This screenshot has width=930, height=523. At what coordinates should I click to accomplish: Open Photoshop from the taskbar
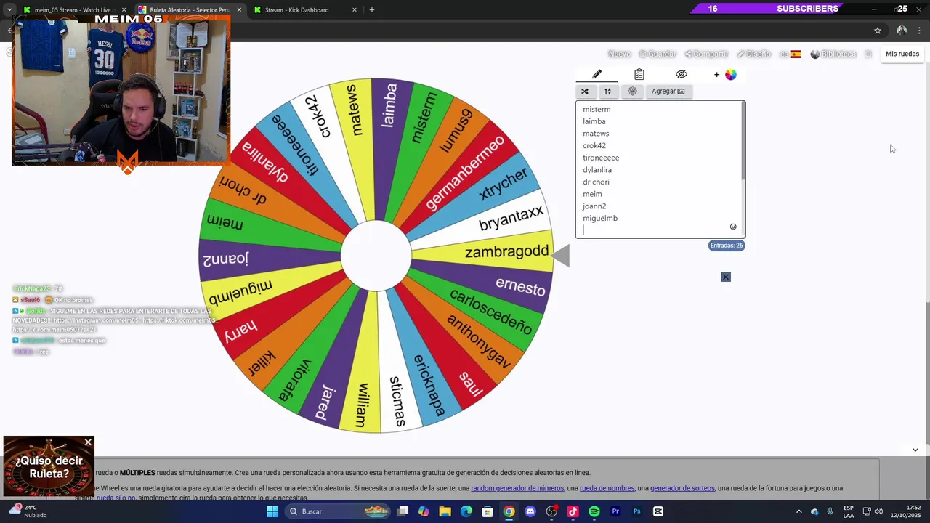coord(636,511)
